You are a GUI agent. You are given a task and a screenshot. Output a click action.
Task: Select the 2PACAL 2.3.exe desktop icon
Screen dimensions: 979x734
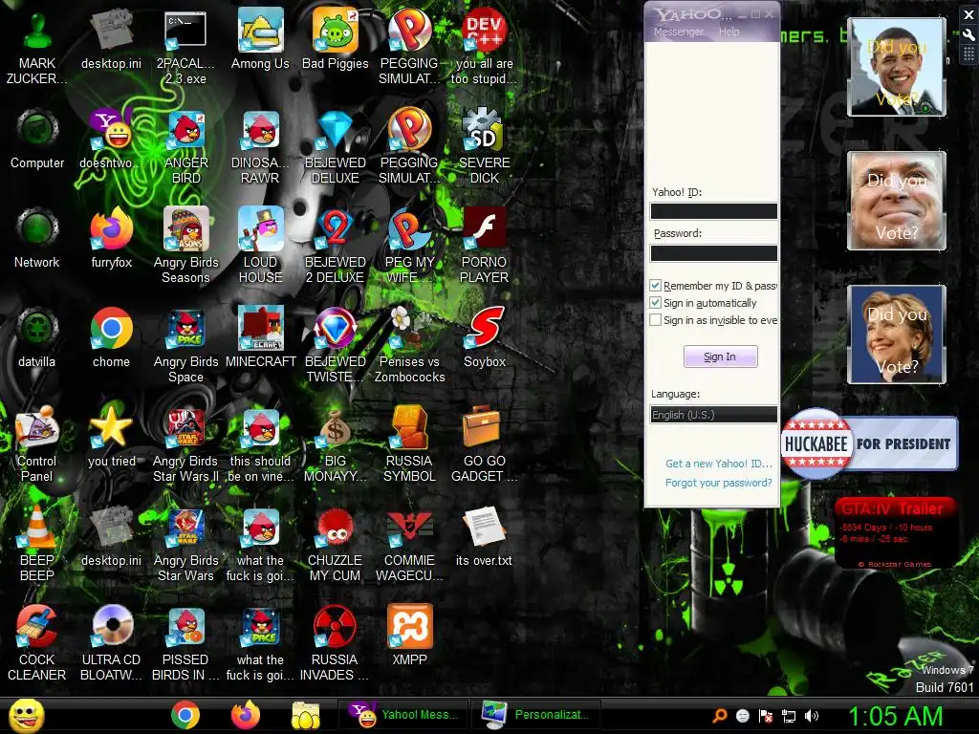tap(185, 47)
